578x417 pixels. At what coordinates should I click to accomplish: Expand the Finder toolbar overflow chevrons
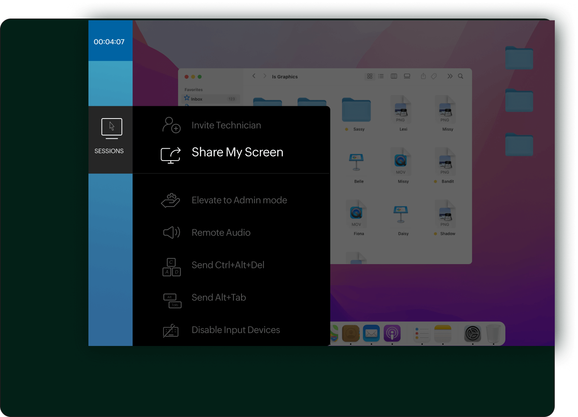coord(450,76)
